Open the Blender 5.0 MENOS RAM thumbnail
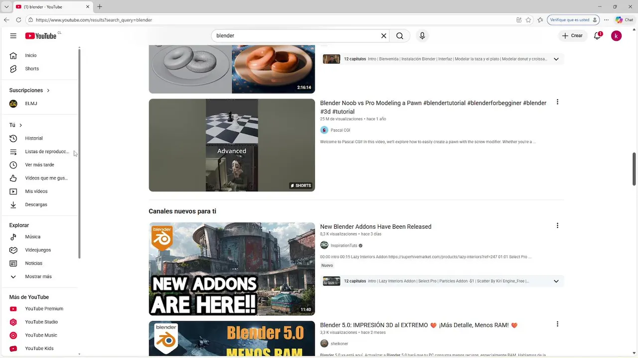 pos(232,339)
